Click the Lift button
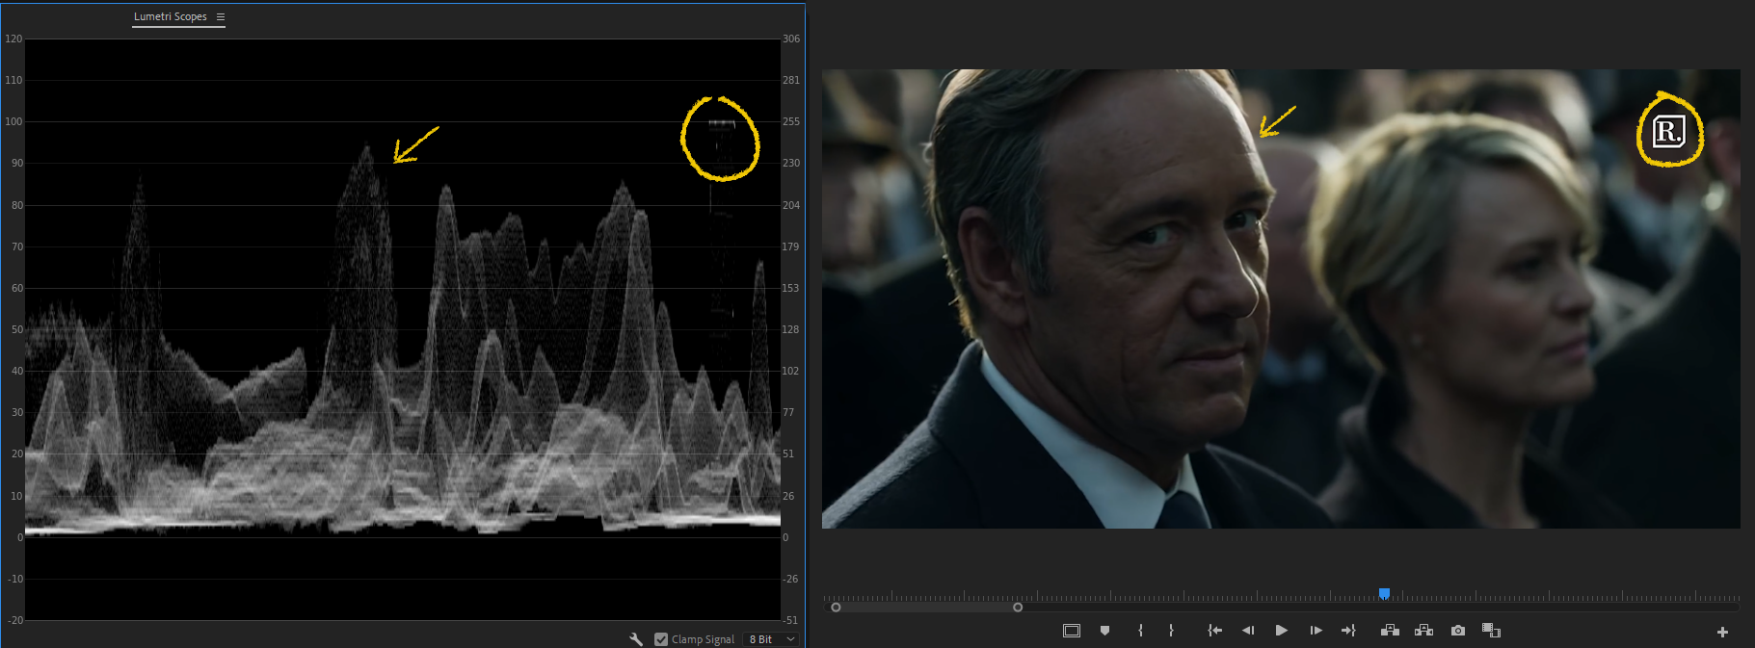 (x=1390, y=631)
